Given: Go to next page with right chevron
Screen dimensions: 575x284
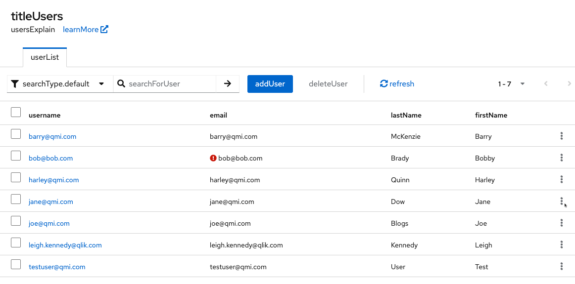Looking at the screenshot, I should pos(569,84).
